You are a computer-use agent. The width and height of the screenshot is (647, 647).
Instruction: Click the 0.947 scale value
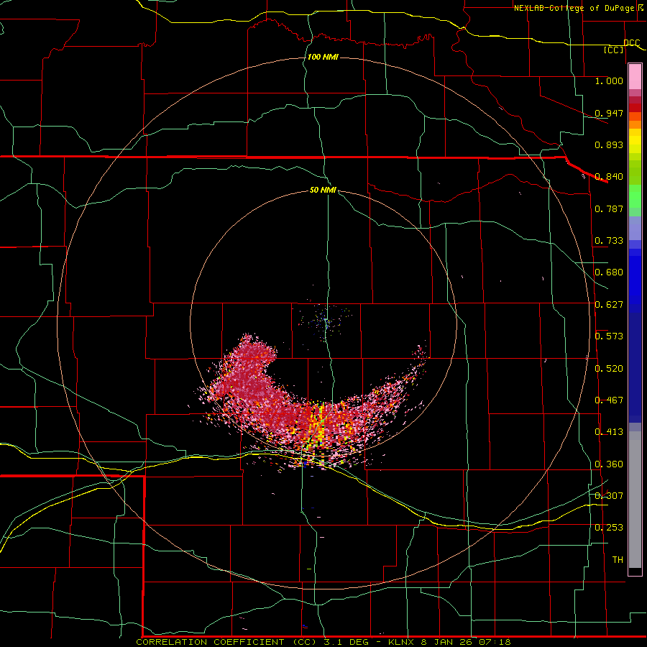pos(609,113)
